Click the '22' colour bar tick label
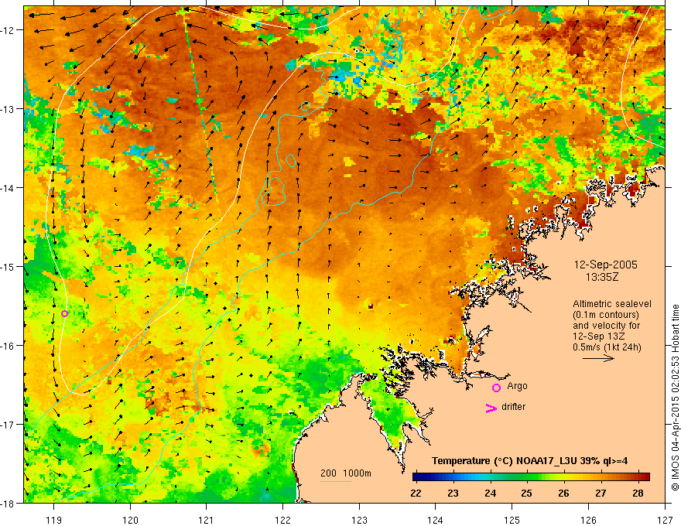 [416, 493]
